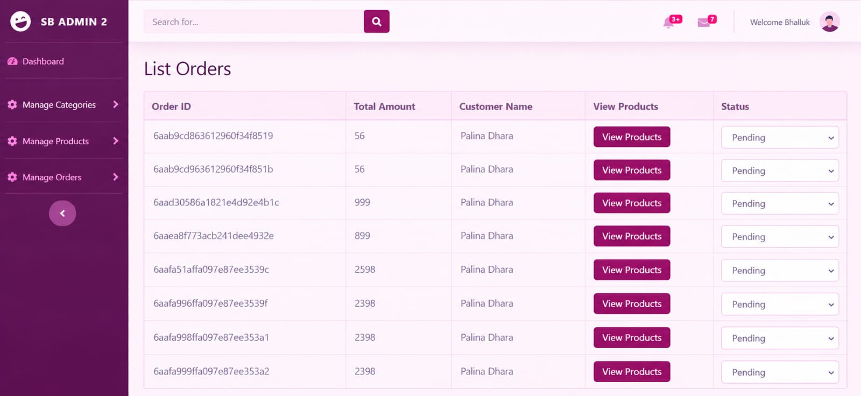Open Manage Products menu label

point(55,142)
